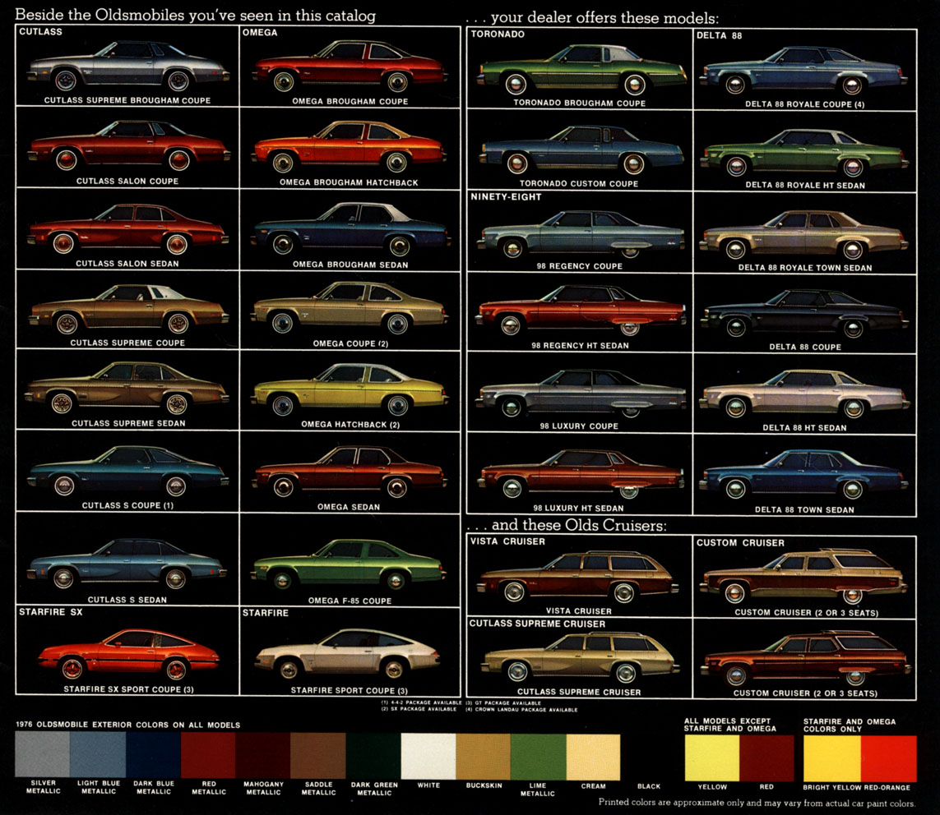Click the "Crown Landau Package Available" footnote
Image resolution: width=940 pixels, height=815 pixels.
pyautogui.click(x=521, y=710)
